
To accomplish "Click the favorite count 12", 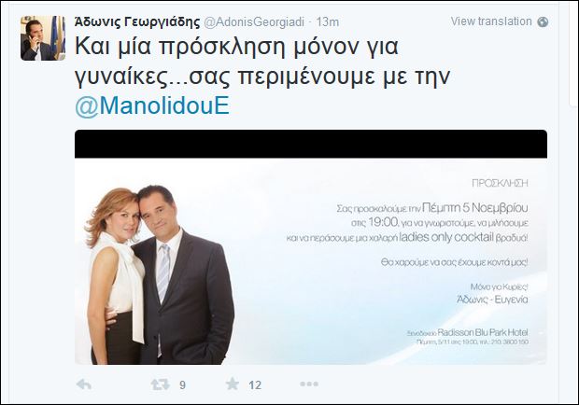I will point(255,385).
